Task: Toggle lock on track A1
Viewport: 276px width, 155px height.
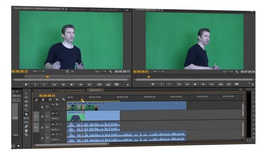Action: tap(42, 127)
